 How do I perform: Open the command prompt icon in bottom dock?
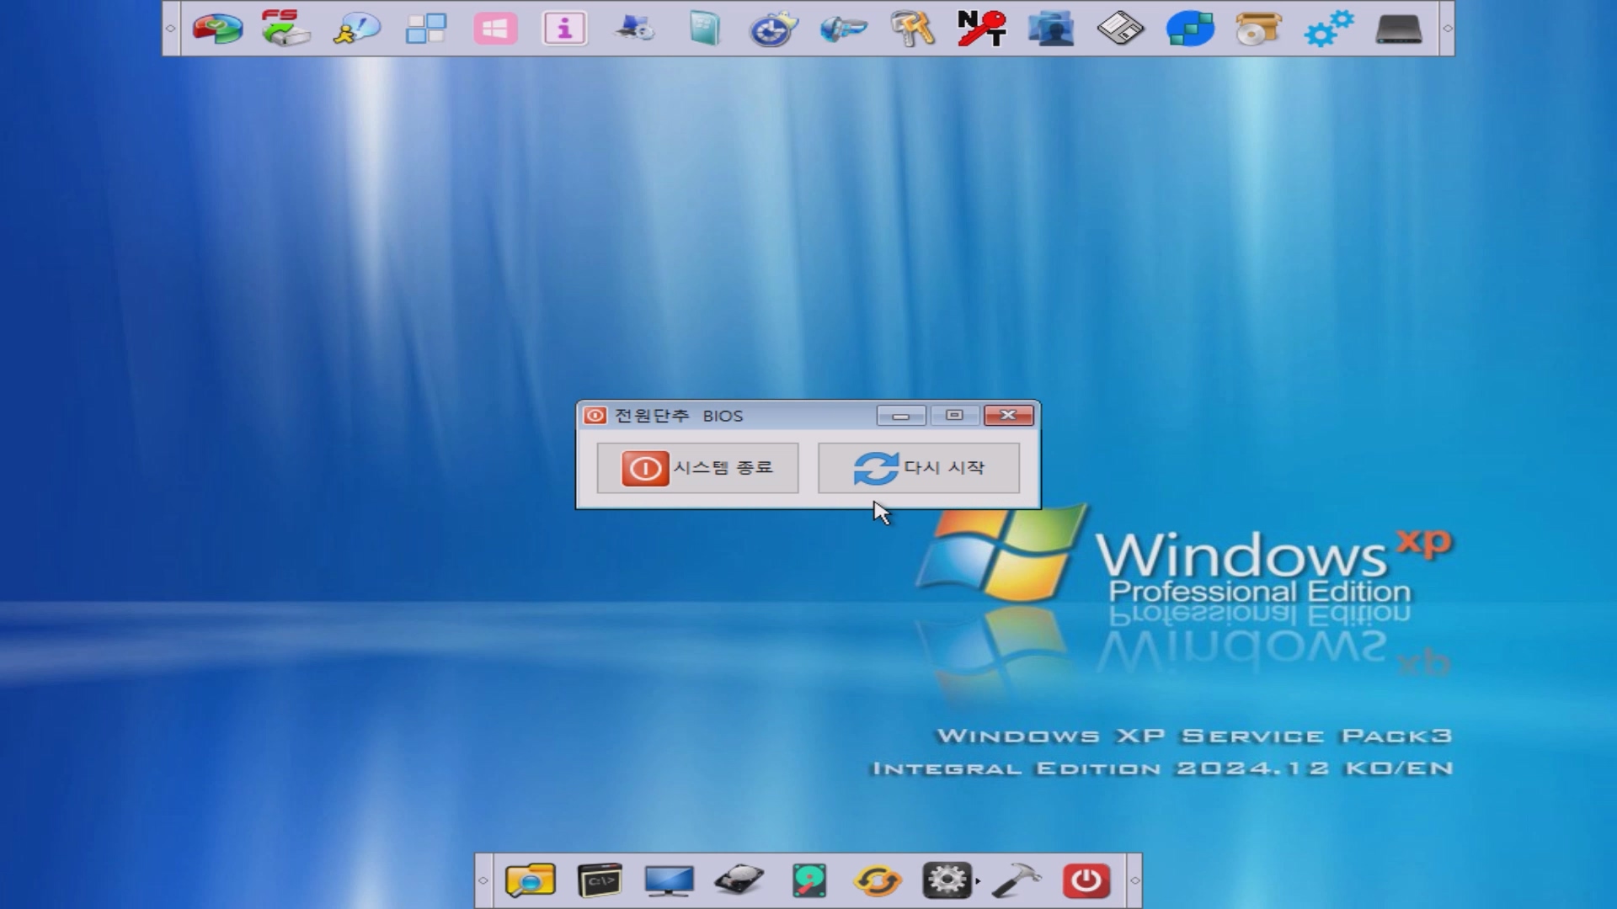pos(600,881)
